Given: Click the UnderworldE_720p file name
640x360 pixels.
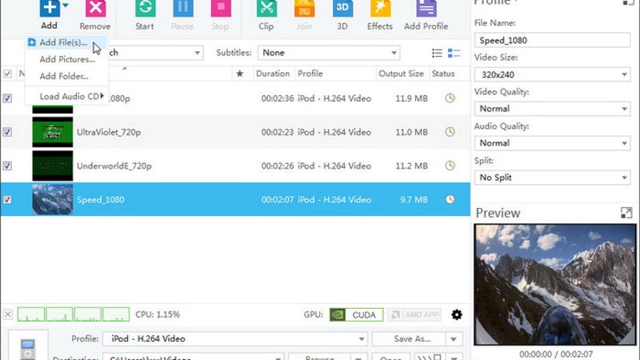Looking at the screenshot, I should 114,166.
